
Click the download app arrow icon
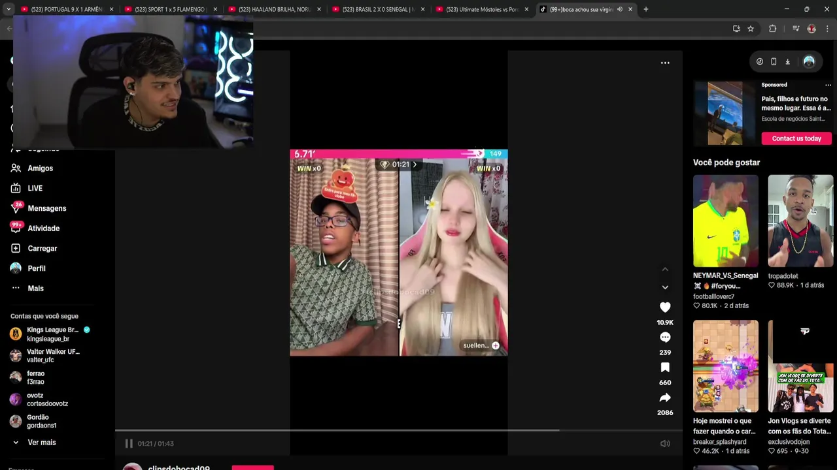pos(787,61)
